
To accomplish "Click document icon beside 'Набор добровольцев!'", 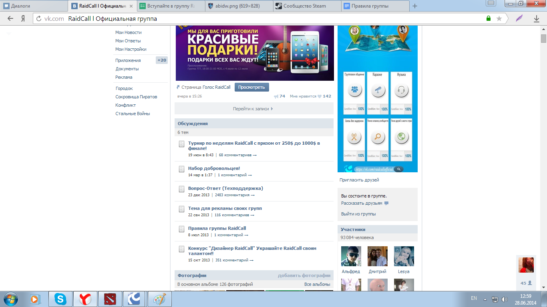I will (x=181, y=168).
